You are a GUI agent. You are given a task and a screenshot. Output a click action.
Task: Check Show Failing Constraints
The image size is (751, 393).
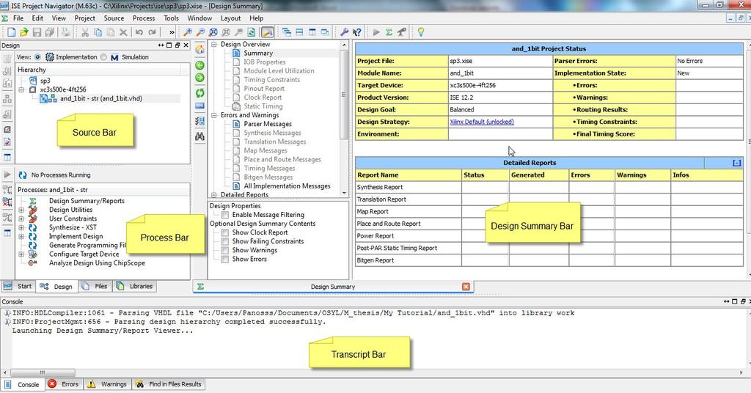coord(224,241)
